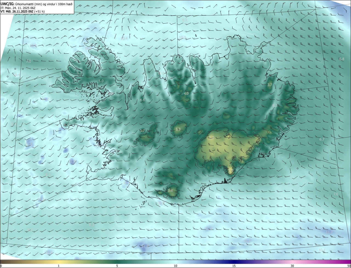Click the map value label '10.1'

click(322, 250)
